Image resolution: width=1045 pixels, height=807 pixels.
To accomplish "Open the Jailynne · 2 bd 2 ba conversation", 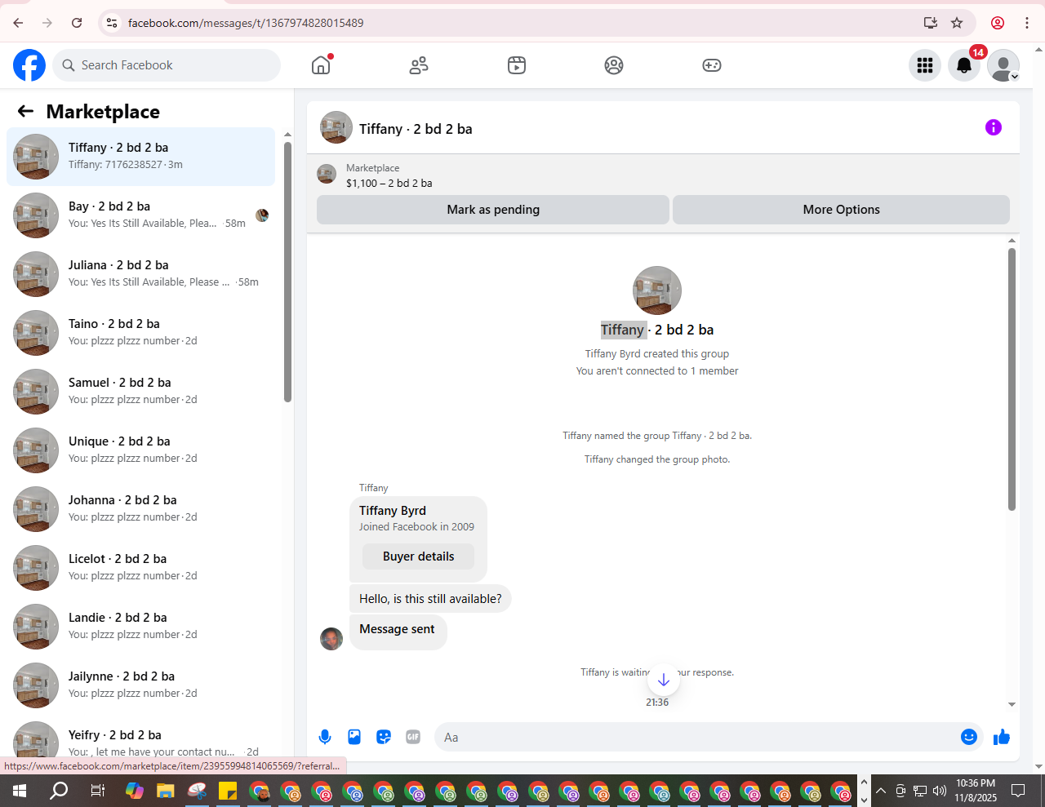I will [x=140, y=685].
